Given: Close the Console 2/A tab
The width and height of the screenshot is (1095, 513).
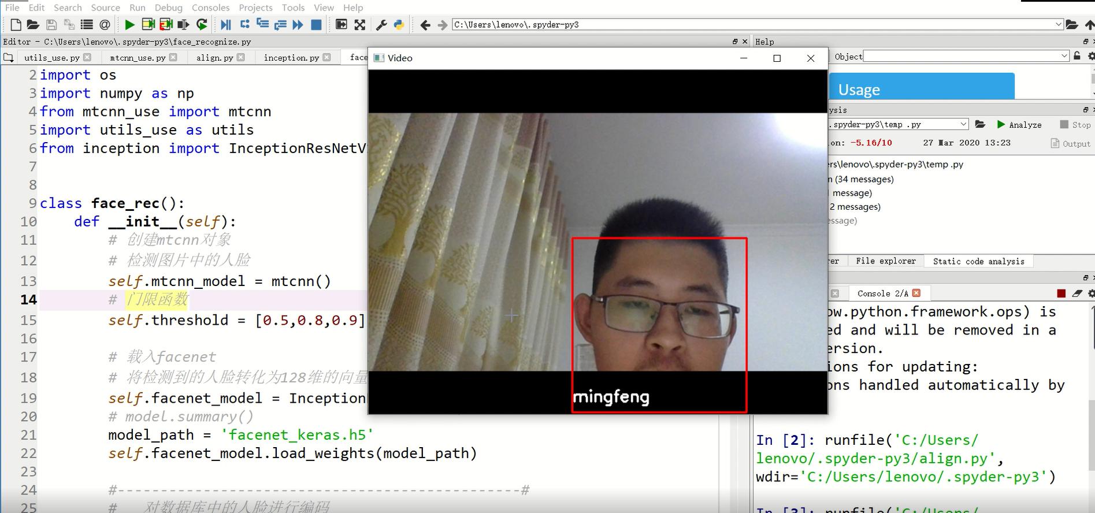Looking at the screenshot, I should click(x=916, y=293).
